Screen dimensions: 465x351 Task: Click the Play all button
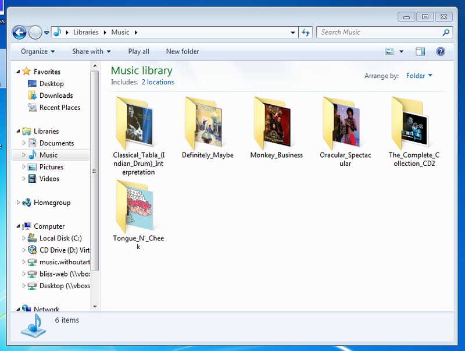point(138,51)
